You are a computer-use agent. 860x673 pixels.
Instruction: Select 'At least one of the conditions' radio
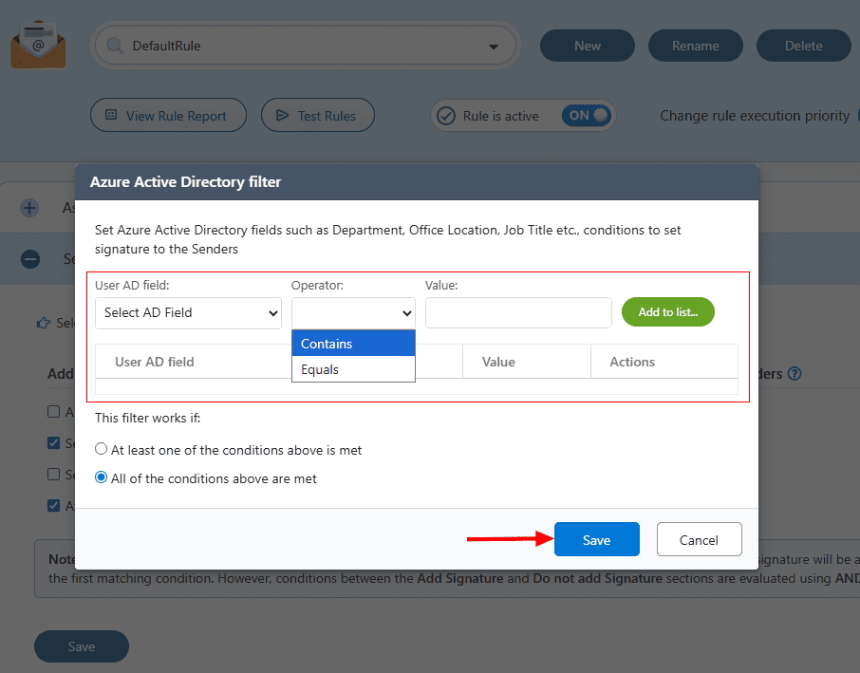click(102, 449)
